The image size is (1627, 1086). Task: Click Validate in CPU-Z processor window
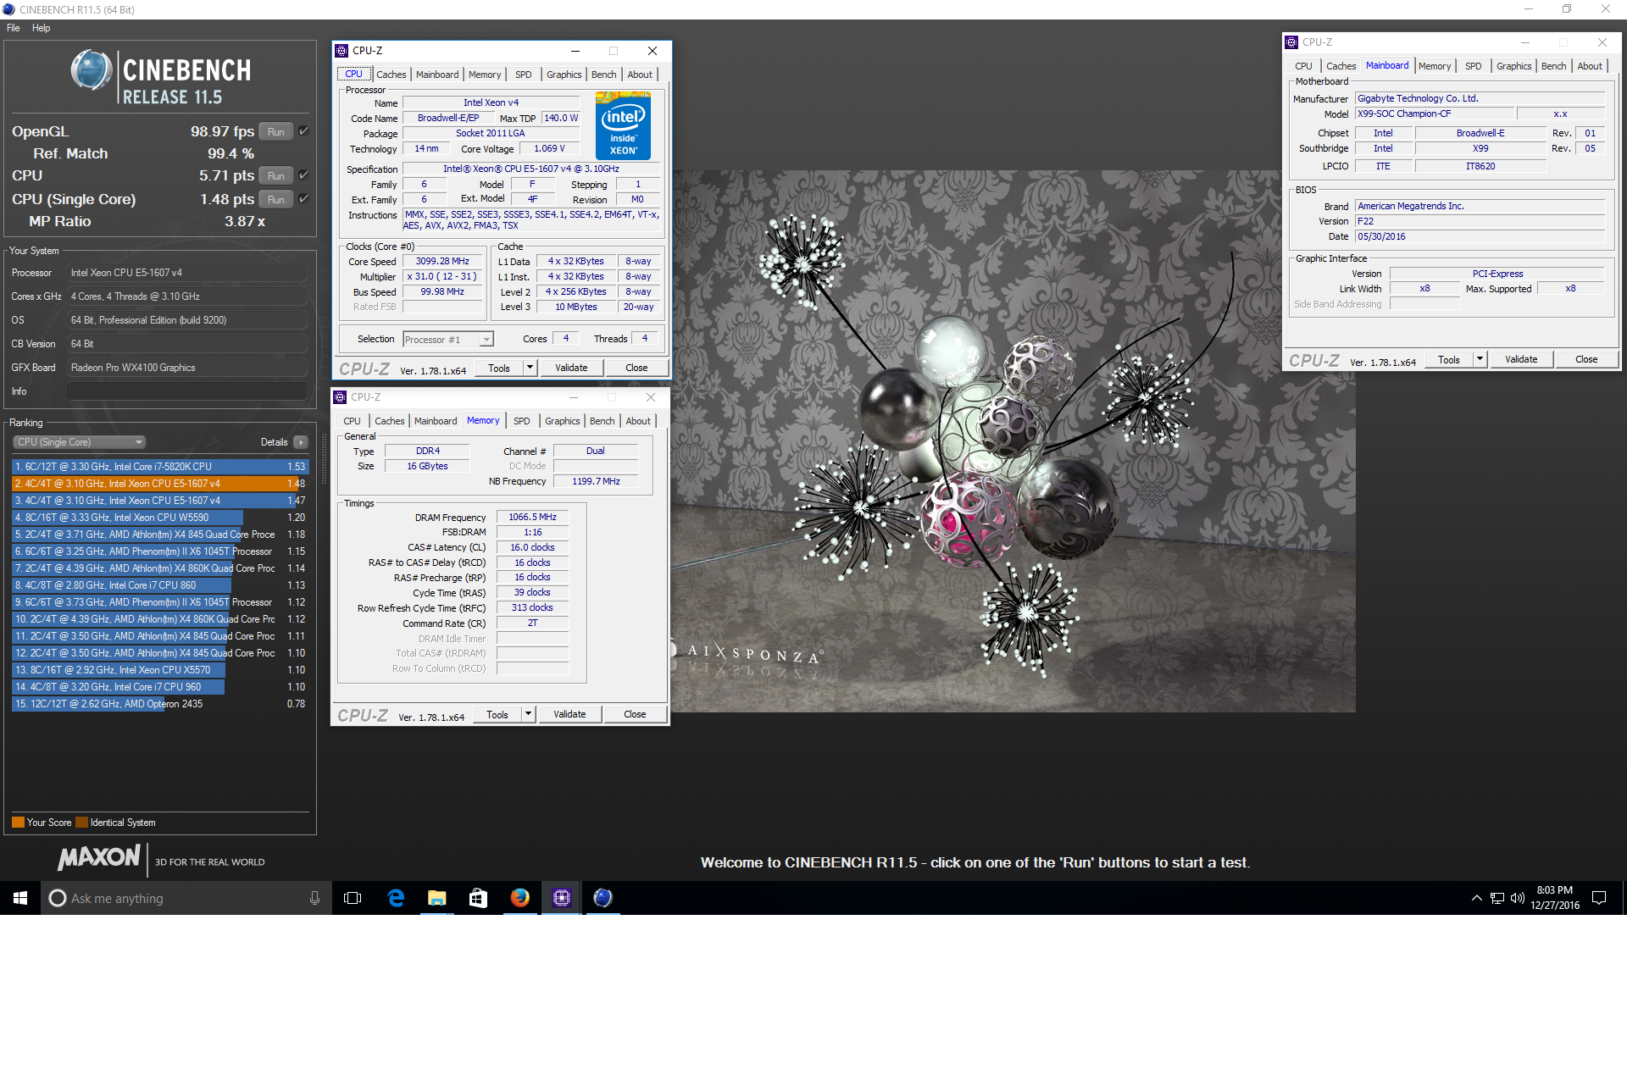click(571, 368)
